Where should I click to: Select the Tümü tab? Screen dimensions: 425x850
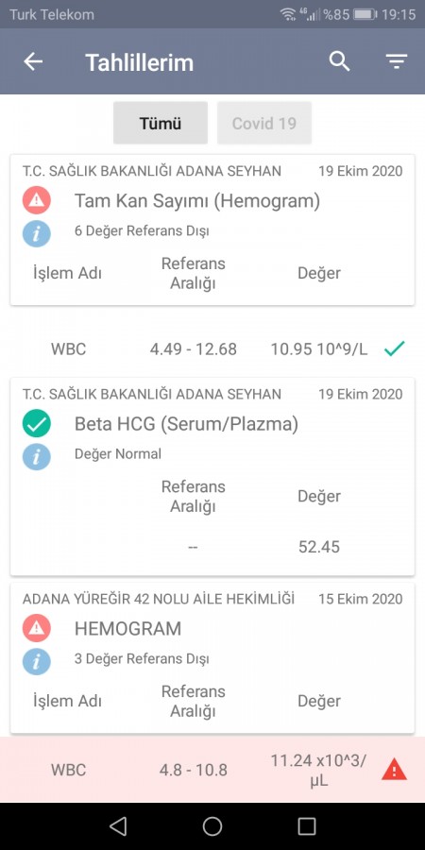[161, 123]
